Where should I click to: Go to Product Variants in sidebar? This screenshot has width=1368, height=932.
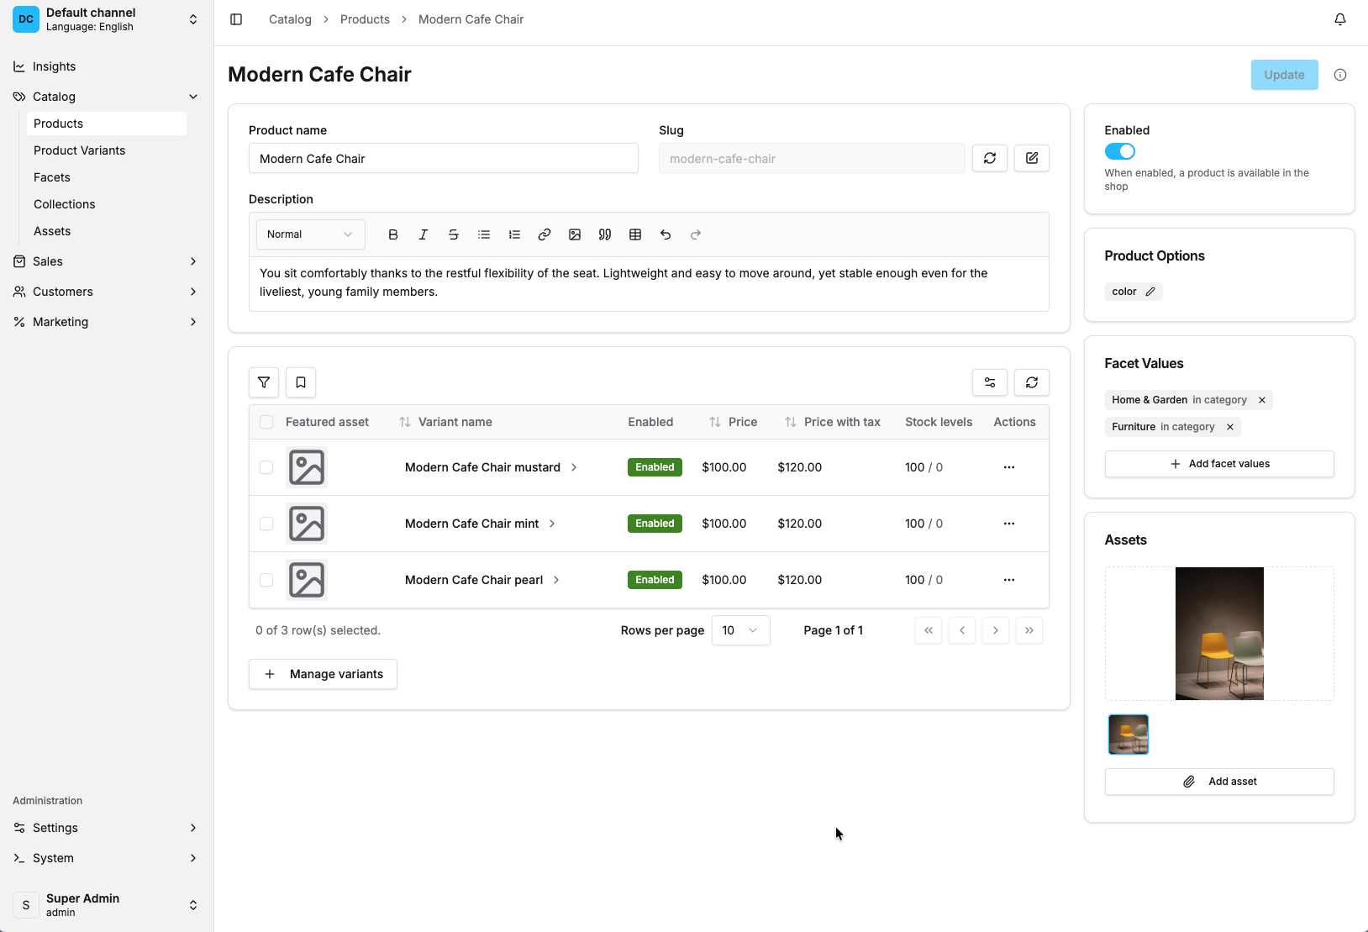point(107,150)
